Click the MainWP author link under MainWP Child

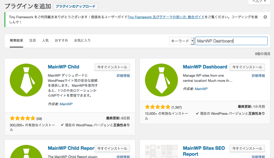tap(66, 104)
